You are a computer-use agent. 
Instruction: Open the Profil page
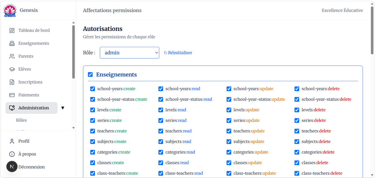tap(24, 141)
